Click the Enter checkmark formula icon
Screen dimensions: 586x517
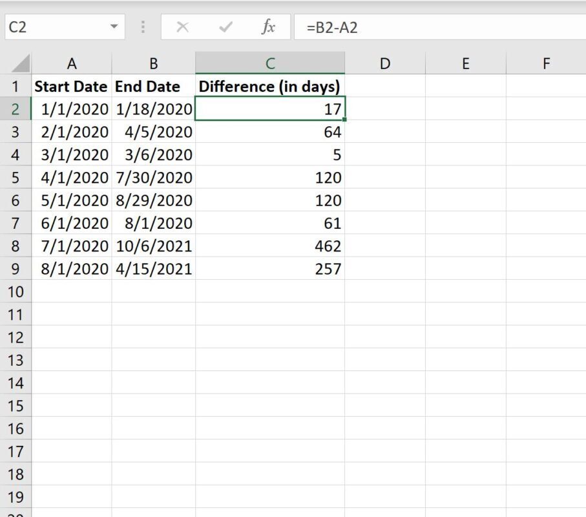[225, 27]
